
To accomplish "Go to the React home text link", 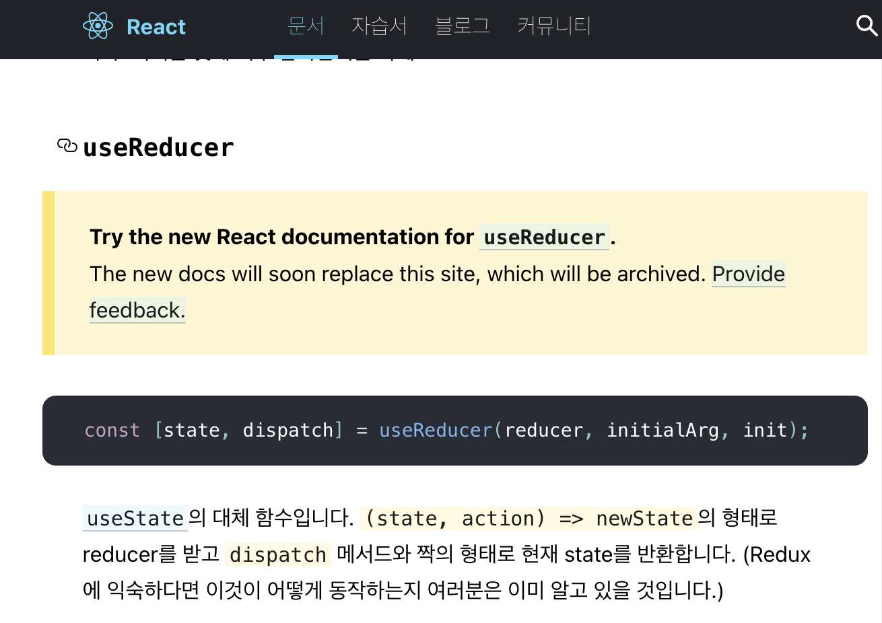I will (x=156, y=27).
